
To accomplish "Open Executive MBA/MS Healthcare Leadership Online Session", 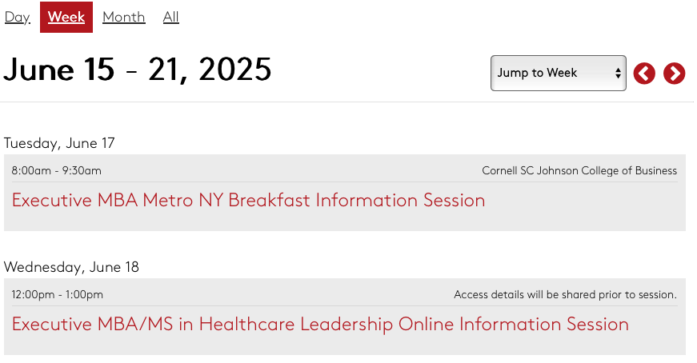I will click(x=320, y=325).
